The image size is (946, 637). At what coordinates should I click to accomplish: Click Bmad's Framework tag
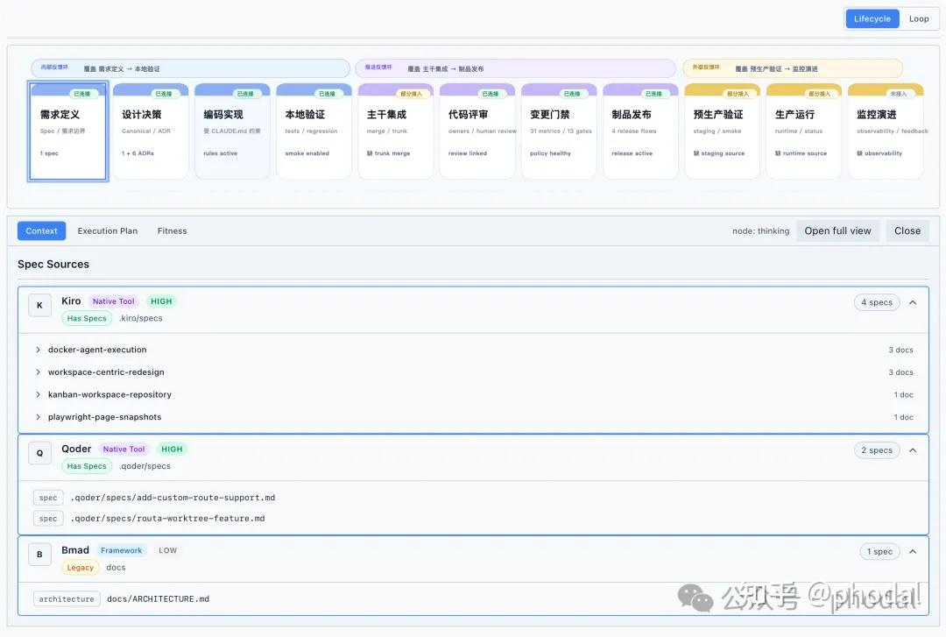(x=121, y=550)
